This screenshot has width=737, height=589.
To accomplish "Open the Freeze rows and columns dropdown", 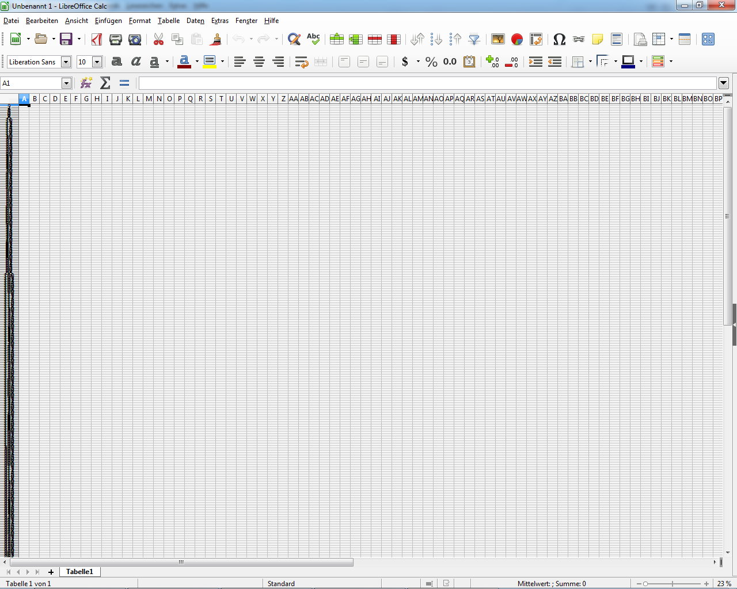I will 672,39.
